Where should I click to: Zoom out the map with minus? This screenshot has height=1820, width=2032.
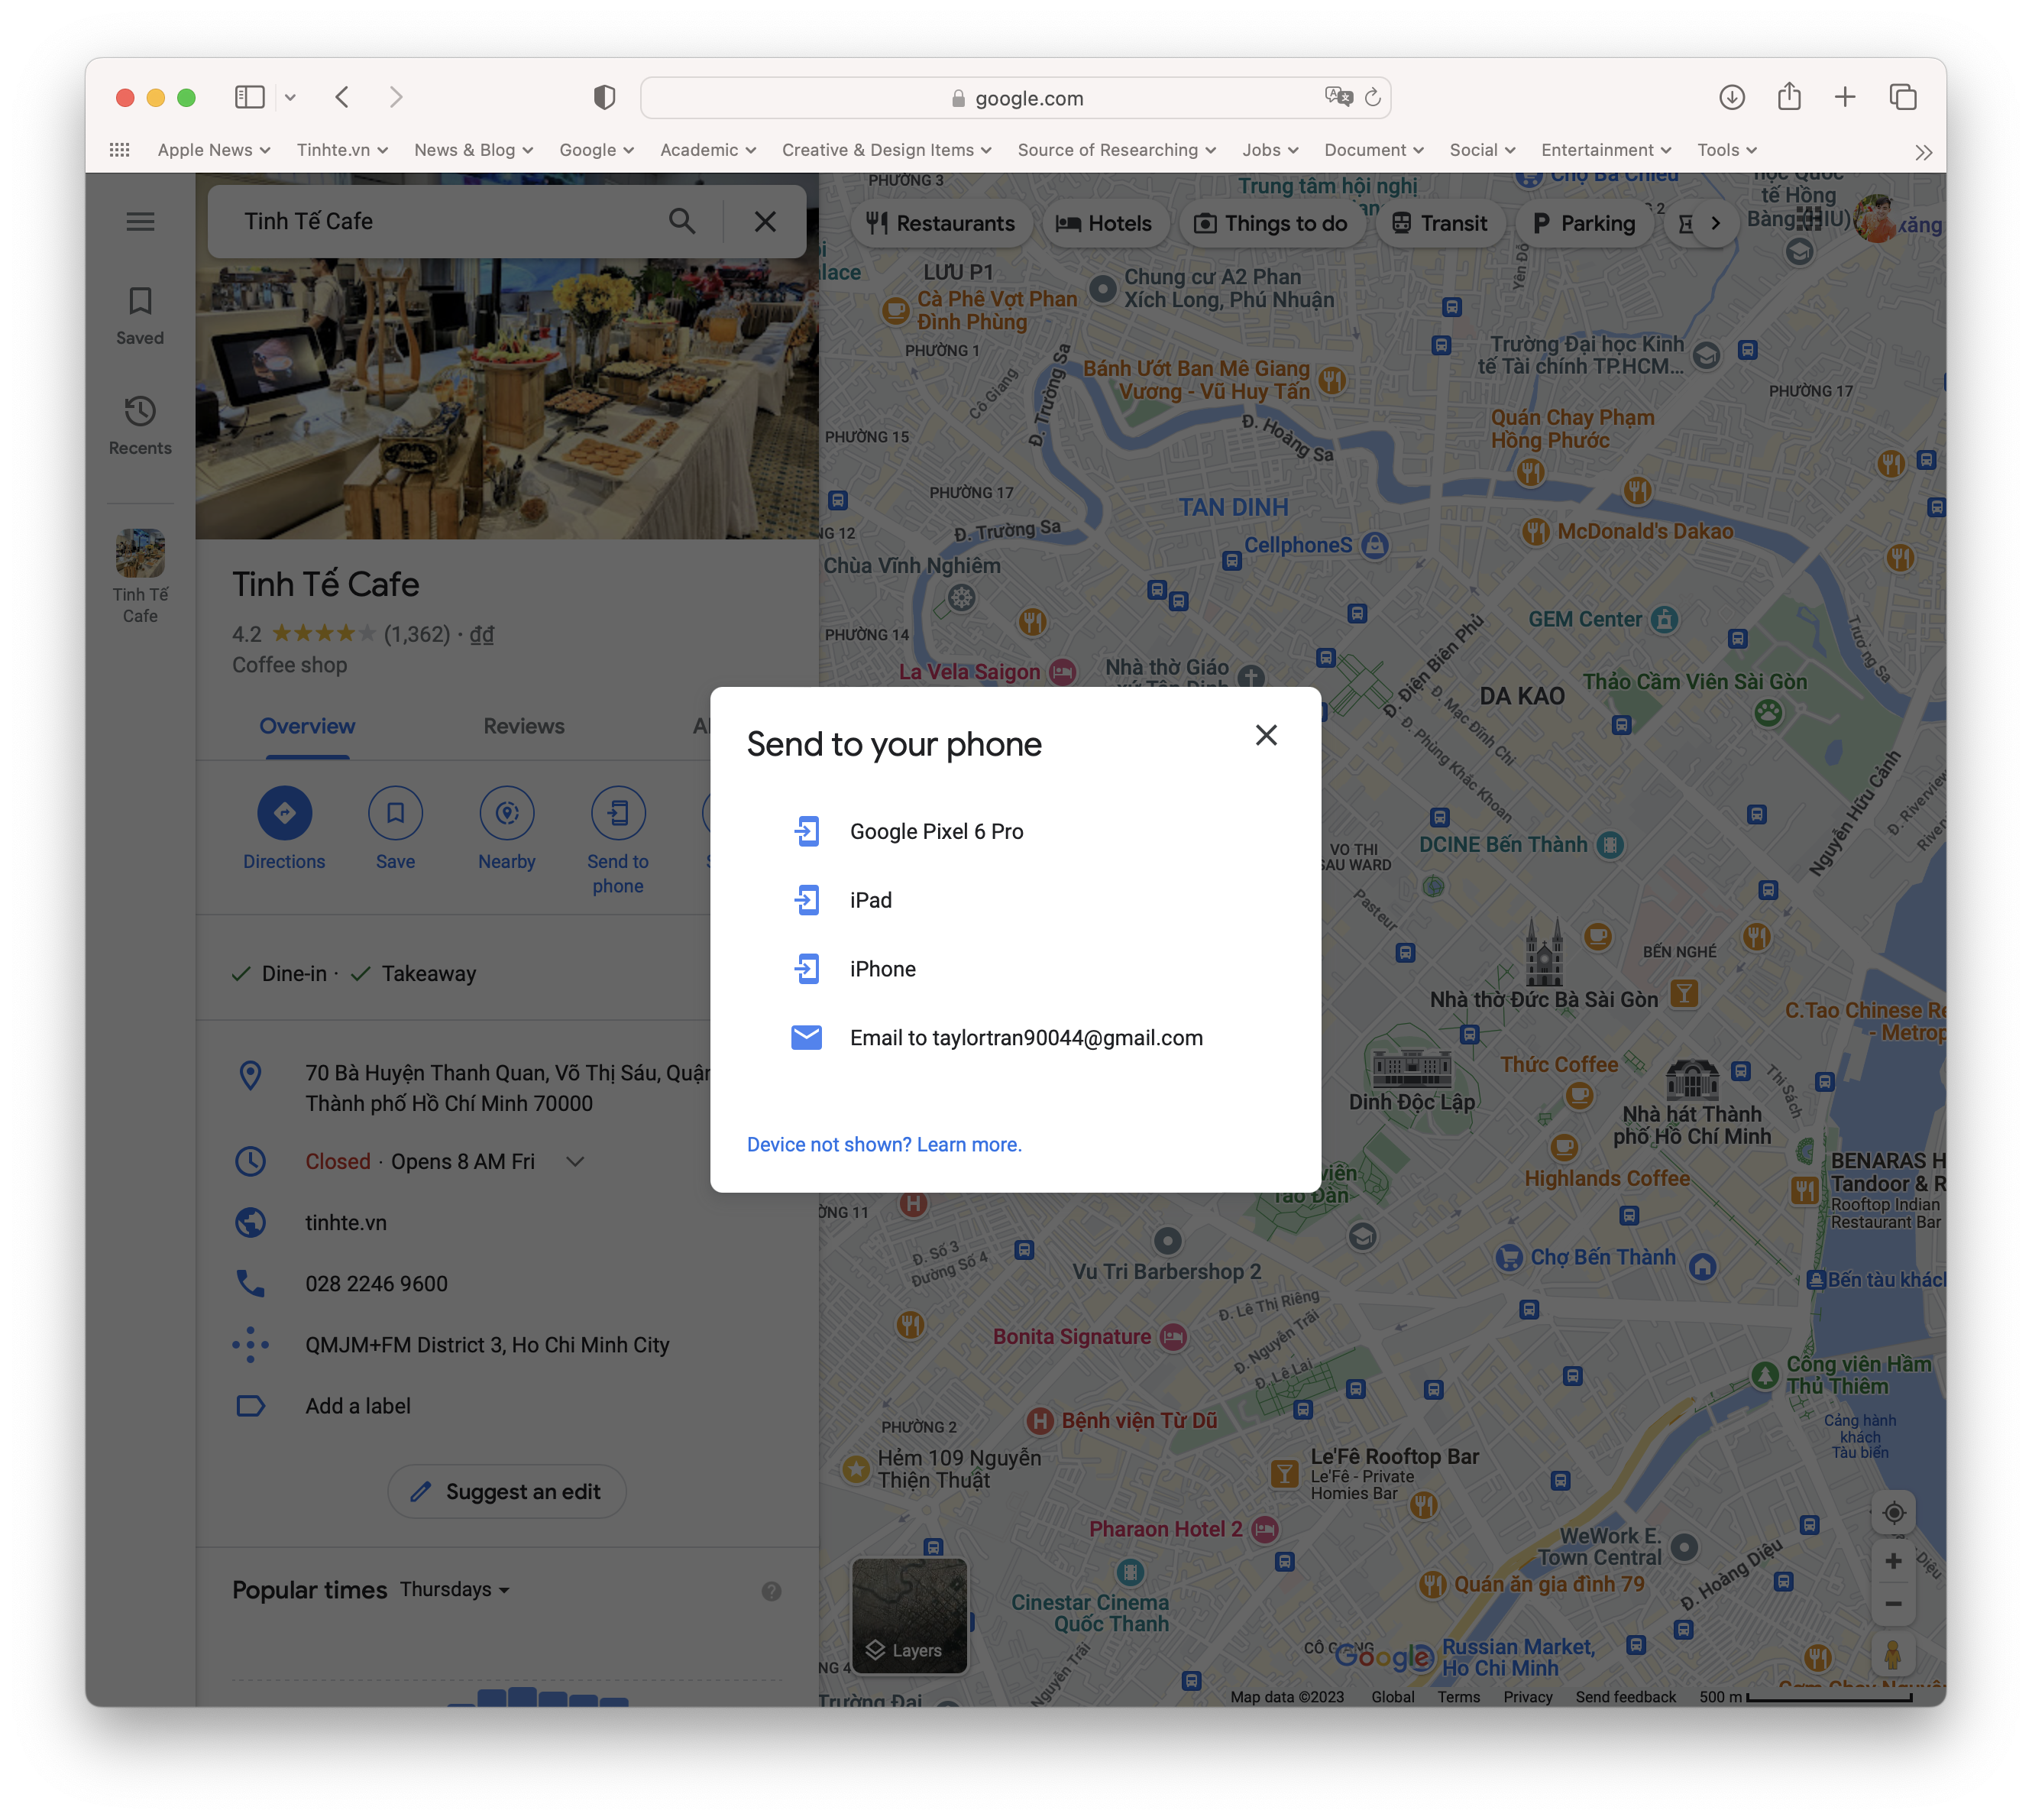click(x=1893, y=1604)
